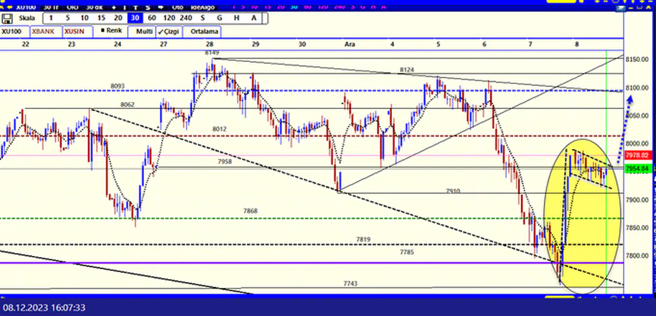Click the Ortalama average button
656x316 pixels.
pyautogui.click(x=204, y=31)
